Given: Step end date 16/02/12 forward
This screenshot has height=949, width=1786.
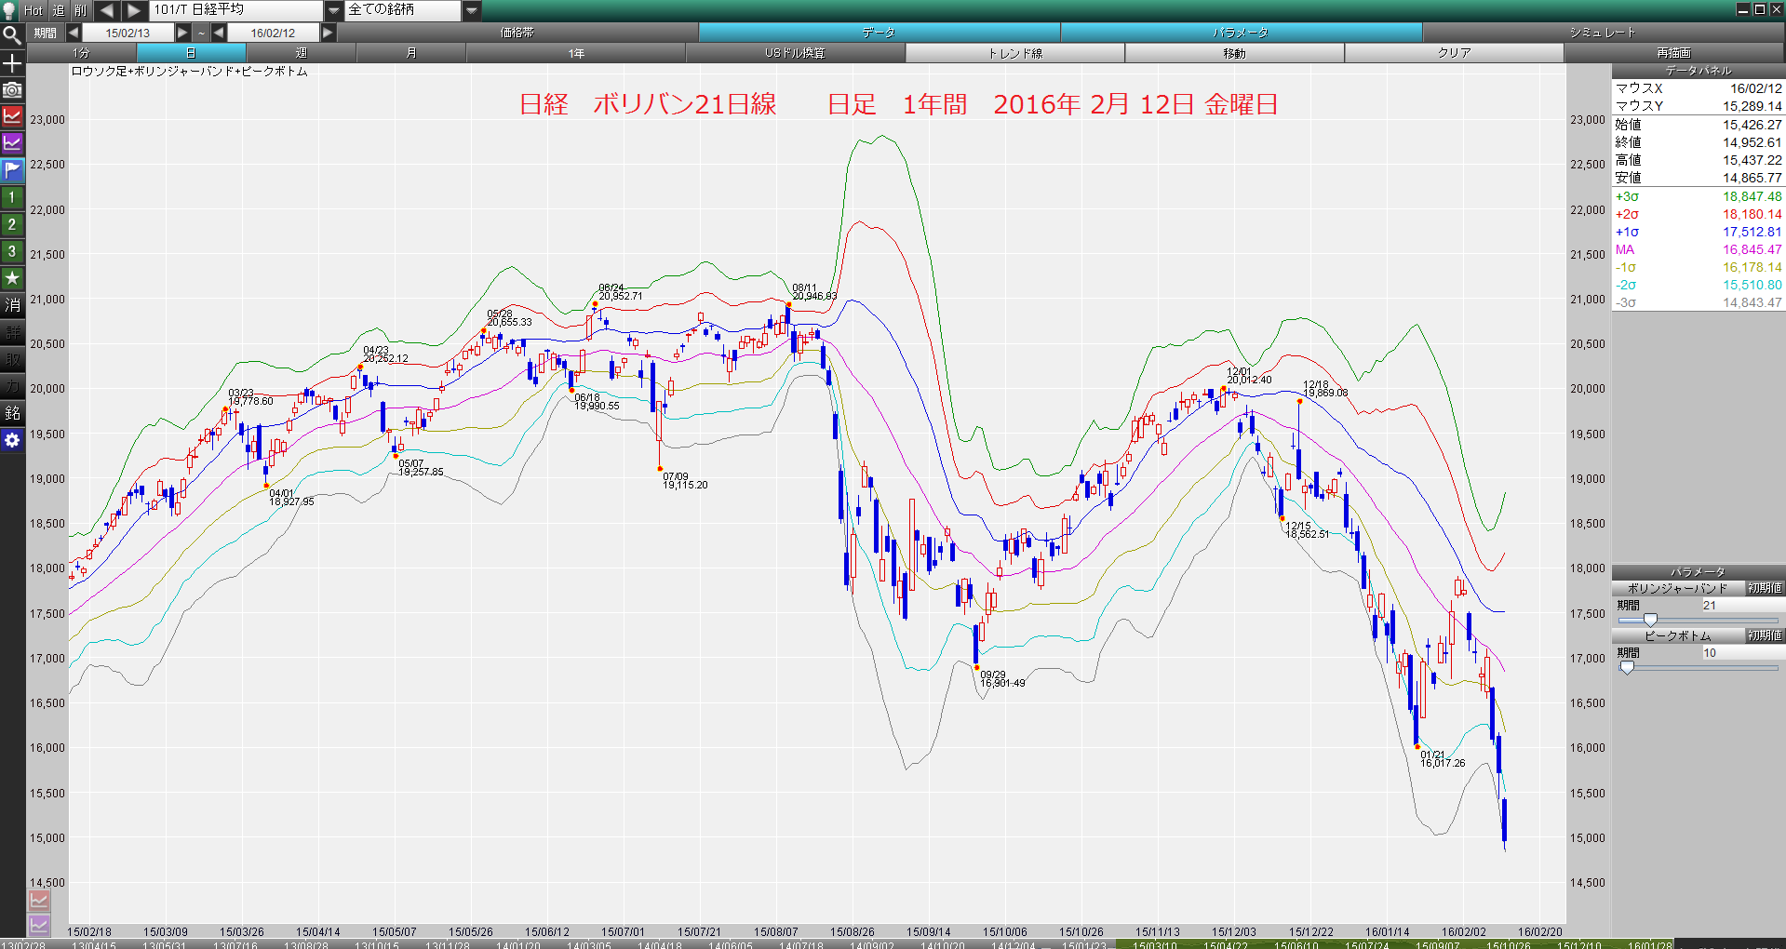Looking at the screenshot, I should [328, 33].
